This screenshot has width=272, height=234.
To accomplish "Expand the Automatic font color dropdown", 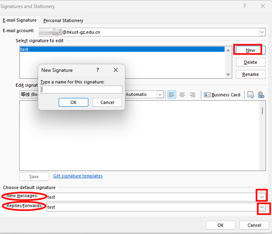I will (160, 94).
